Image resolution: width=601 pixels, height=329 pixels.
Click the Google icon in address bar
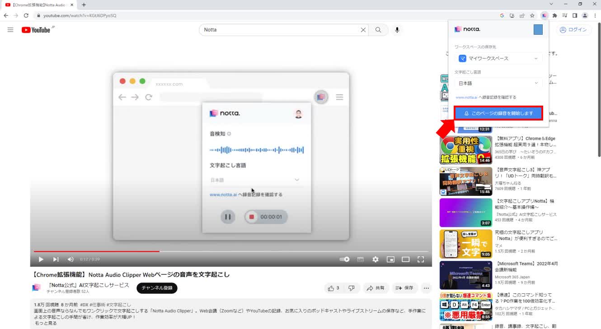(x=502, y=15)
